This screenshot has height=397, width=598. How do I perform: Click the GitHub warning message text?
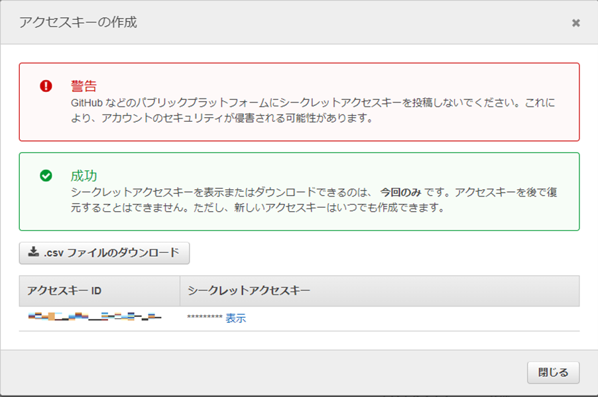click(312, 103)
